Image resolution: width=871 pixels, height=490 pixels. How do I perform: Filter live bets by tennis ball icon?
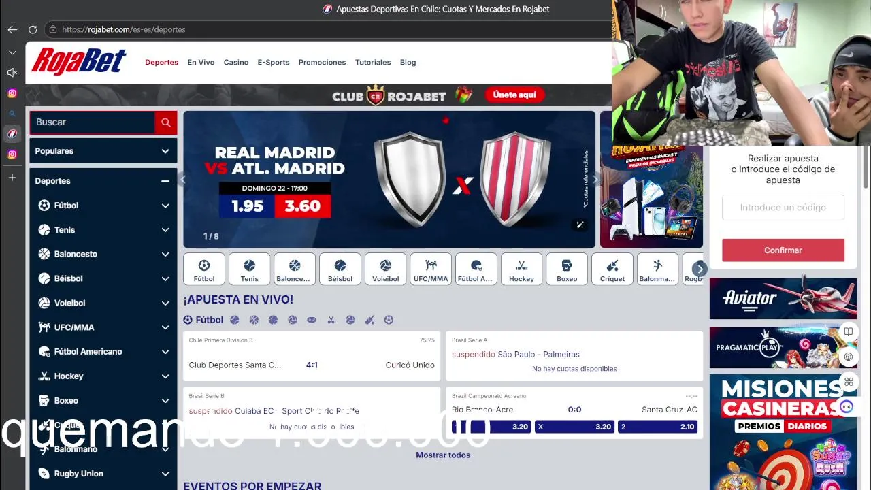235,320
